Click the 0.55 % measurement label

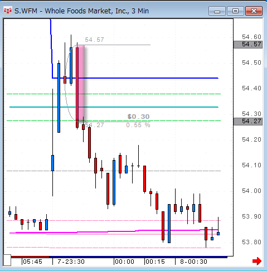[138, 125]
